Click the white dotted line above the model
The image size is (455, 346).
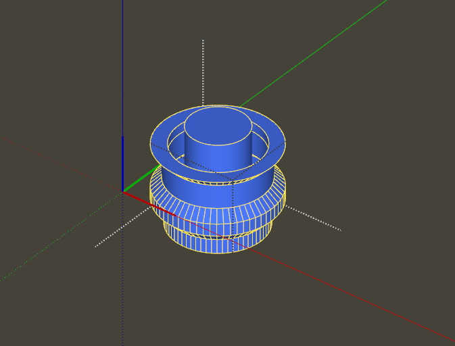click(x=203, y=68)
